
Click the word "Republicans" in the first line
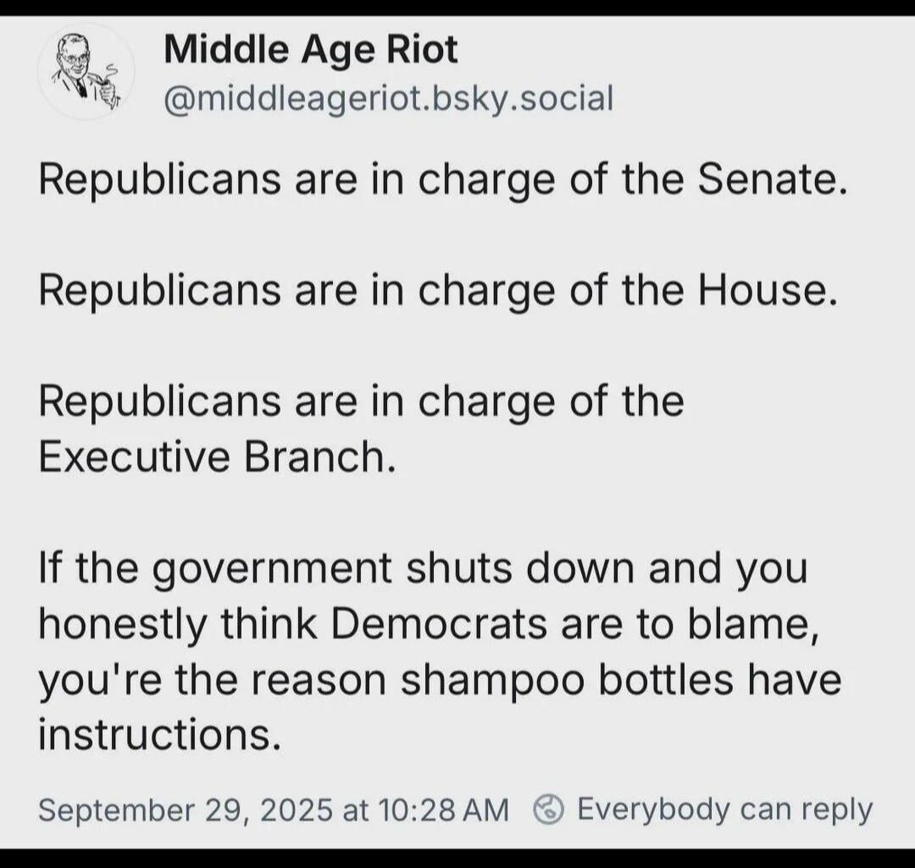[159, 181]
